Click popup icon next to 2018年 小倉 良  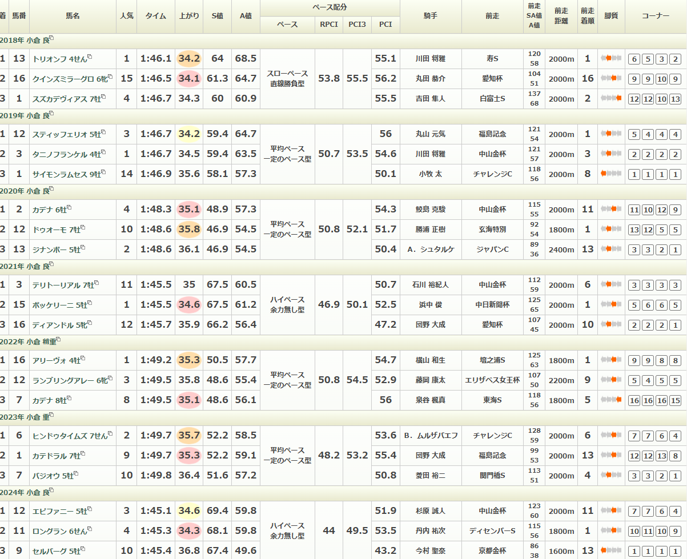[x=51, y=38]
